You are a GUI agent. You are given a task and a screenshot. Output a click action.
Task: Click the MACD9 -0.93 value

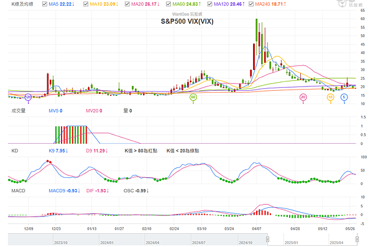(64, 191)
